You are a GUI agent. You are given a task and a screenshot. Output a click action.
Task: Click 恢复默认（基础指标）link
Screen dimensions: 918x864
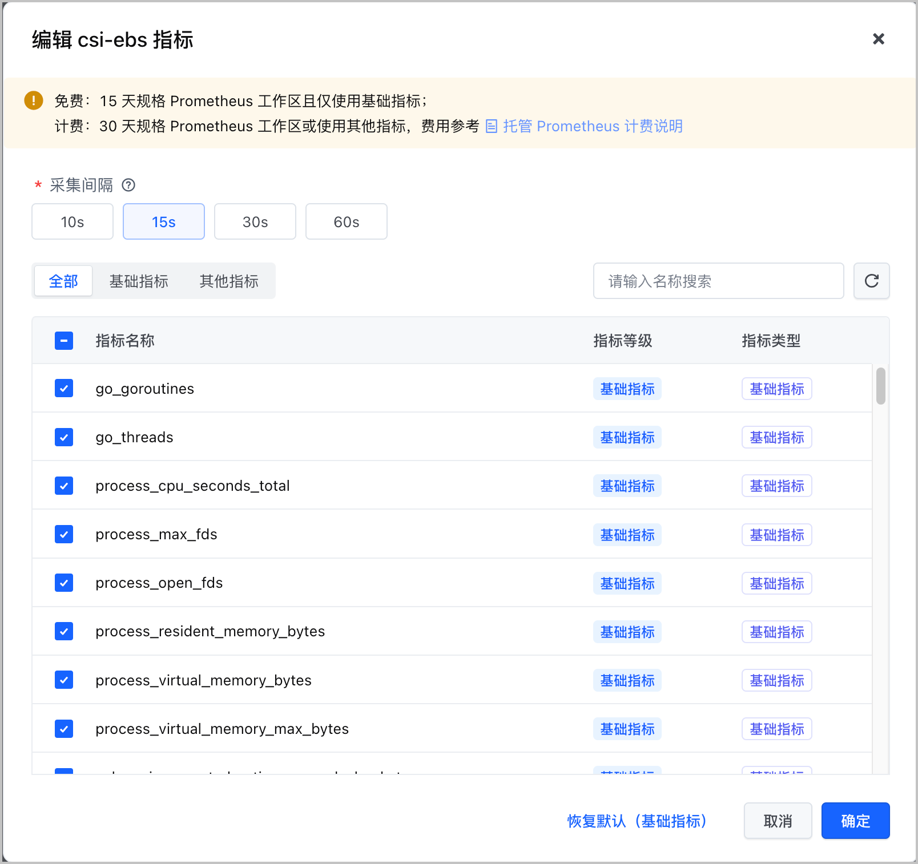tap(637, 821)
